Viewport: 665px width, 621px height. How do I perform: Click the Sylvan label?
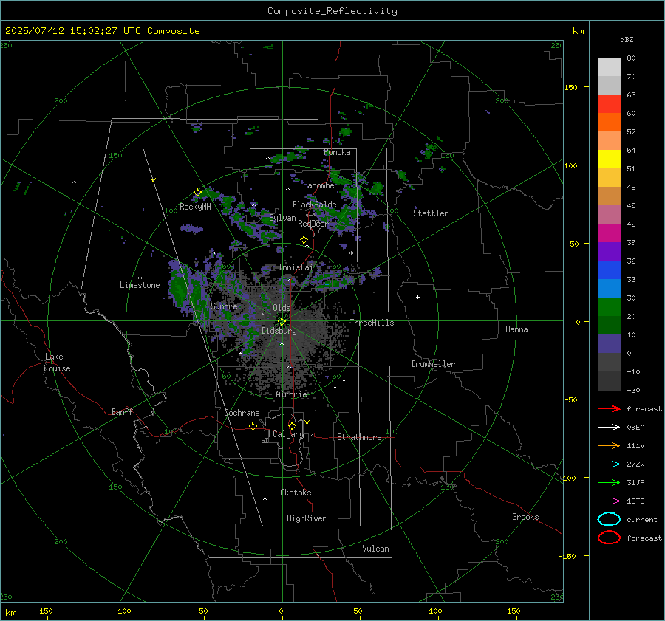(x=282, y=218)
